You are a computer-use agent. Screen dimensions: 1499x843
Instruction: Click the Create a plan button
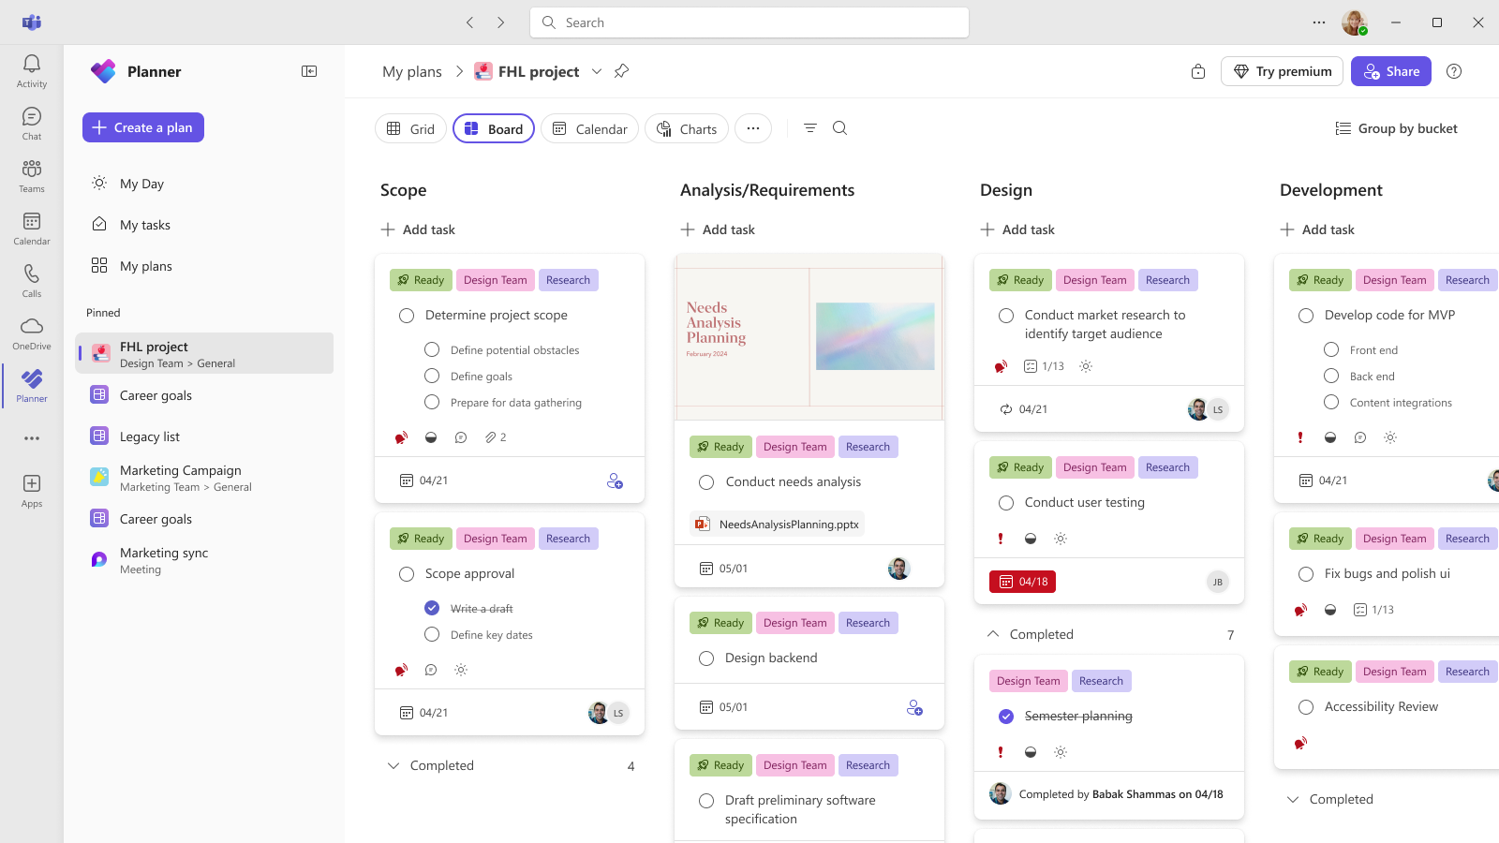tap(142, 127)
